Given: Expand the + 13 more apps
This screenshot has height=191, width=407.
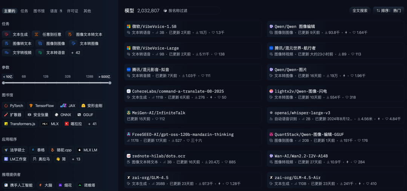Looking at the screenshot, I should tap(76, 159).
